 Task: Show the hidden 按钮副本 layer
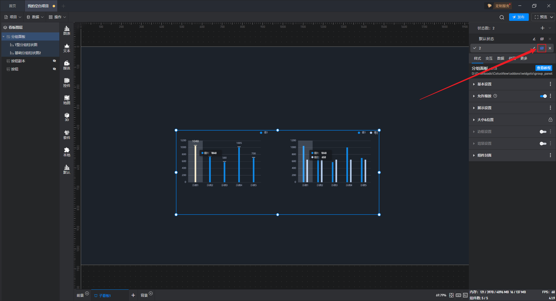[x=54, y=61]
